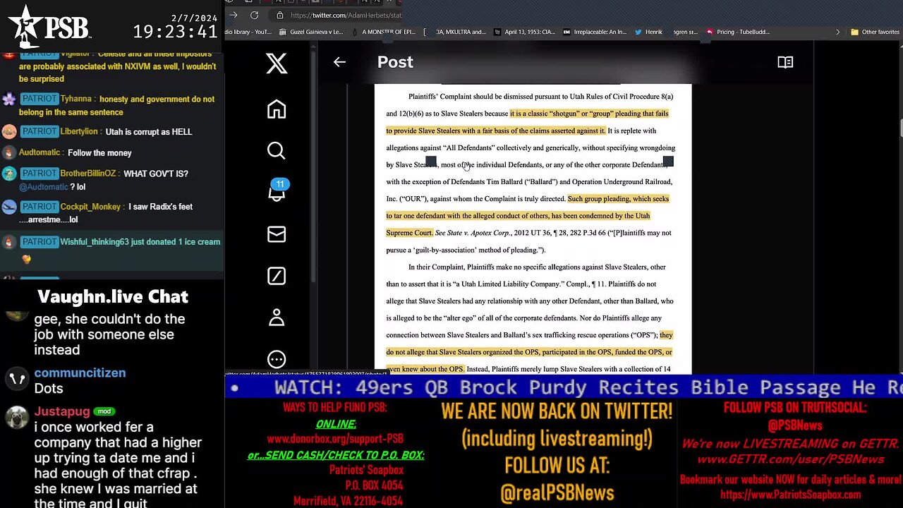Click the document page image in the post
903x508 pixels.
533,229
